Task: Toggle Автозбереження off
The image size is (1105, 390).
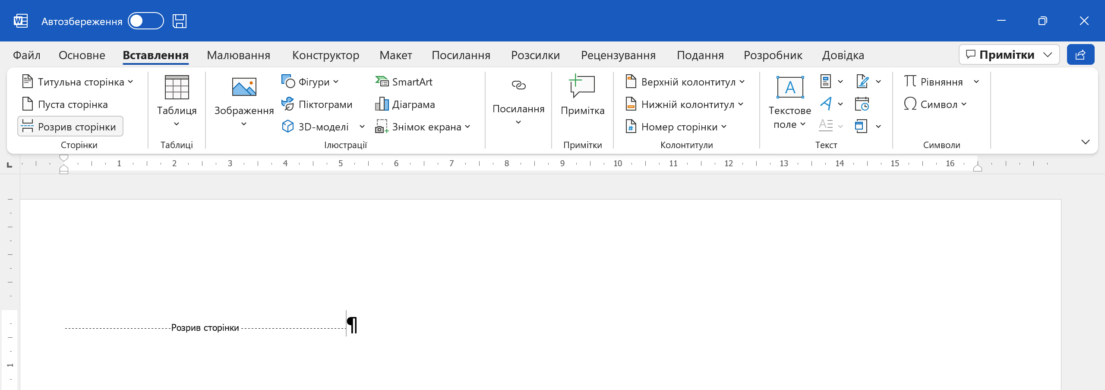Action: 146,20
